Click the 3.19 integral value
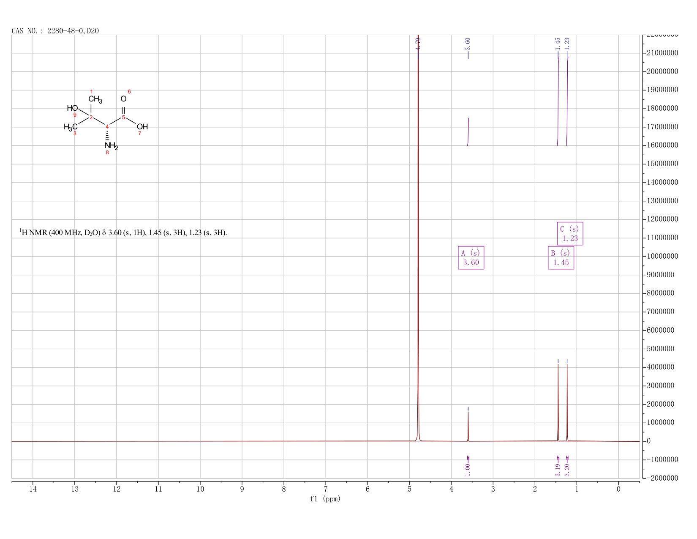 pyautogui.click(x=558, y=469)
